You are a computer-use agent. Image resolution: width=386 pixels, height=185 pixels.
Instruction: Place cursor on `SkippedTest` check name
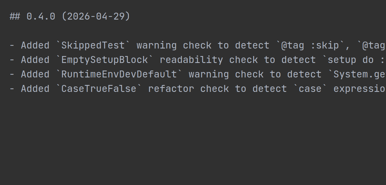point(93,45)
